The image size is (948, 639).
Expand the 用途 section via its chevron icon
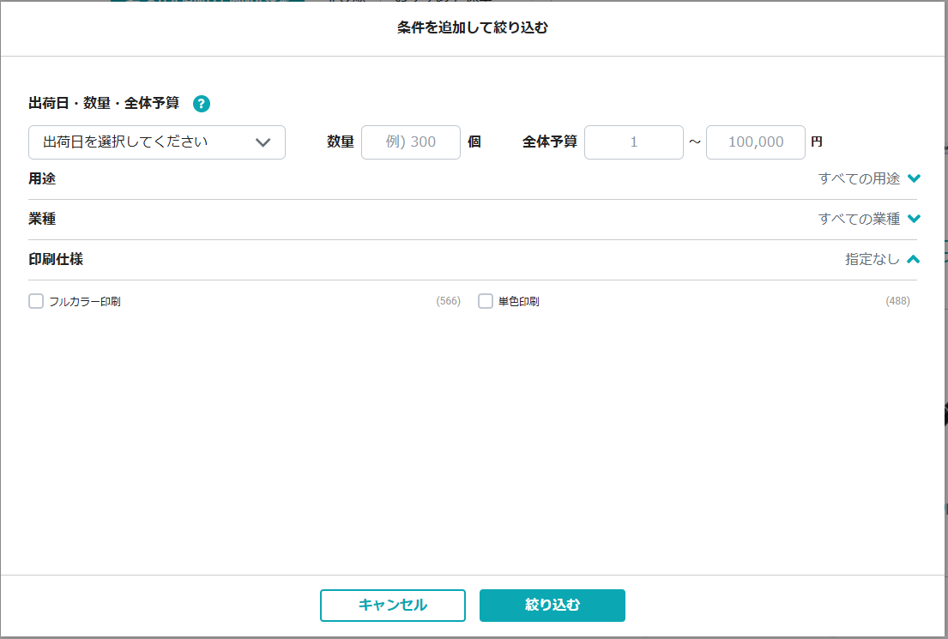(914, 178)
